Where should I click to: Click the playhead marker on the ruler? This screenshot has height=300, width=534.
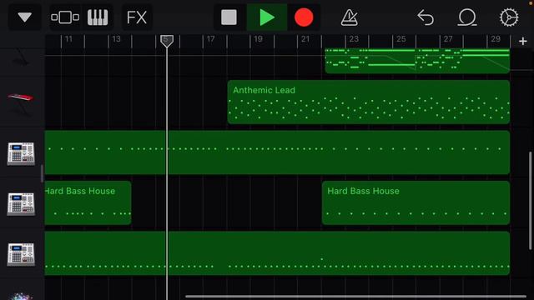tap(167, 41)
